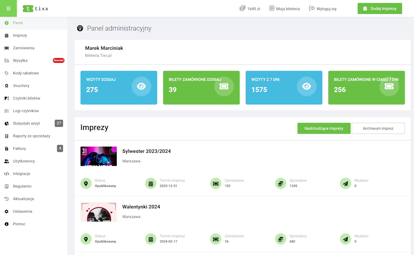Click the Wysyłka truck icon
Screen dimensions: 414x255
[x=7, y=60]
